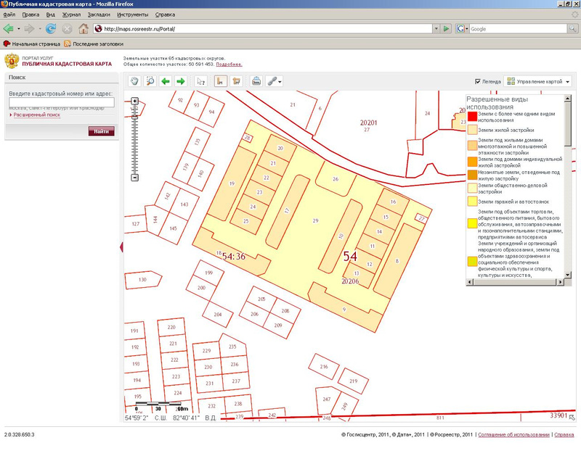Select the identify pointer tool
This screenshot has height=464, width=581.
point(201,81)
